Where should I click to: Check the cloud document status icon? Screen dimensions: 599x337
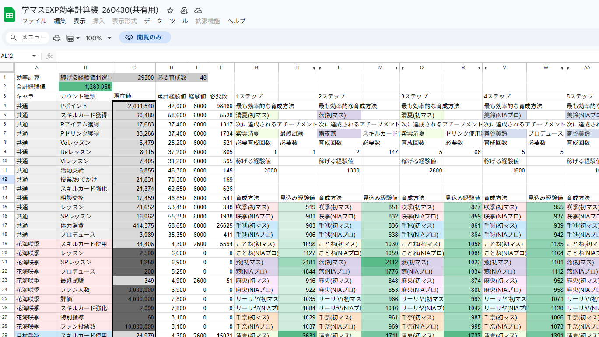click(198, 11)
